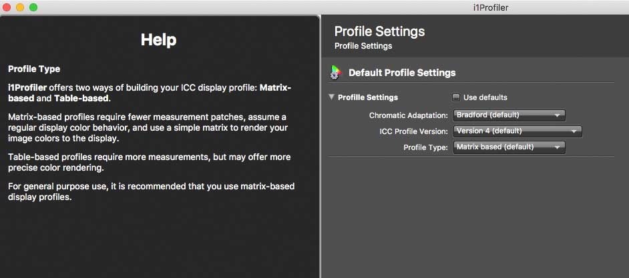Click the Profile Type help heading
The image size is (629, 278).
pos(34,69)
